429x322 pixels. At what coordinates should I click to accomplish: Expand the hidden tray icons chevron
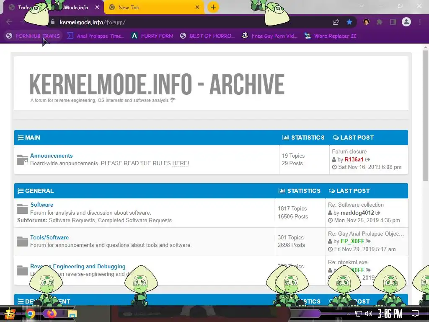(x=348, y=314)
